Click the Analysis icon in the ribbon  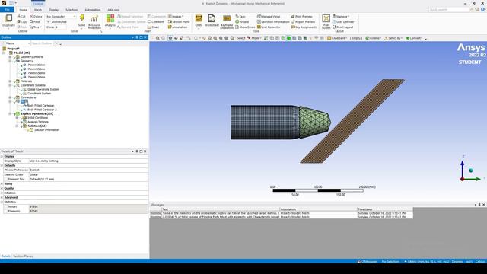click(110, 18)
